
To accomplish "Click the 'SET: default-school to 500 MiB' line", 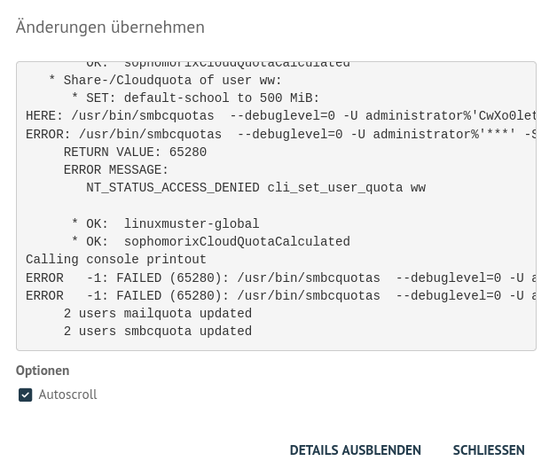I will (x=195, y=98).
